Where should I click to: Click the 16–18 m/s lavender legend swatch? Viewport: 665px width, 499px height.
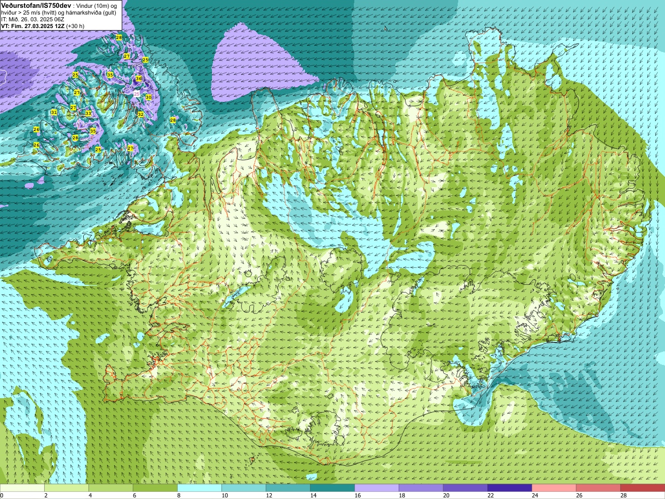click(377, 488)
